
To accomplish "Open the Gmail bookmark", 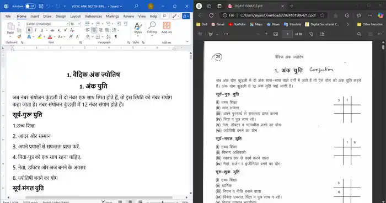I will point(218,24).
